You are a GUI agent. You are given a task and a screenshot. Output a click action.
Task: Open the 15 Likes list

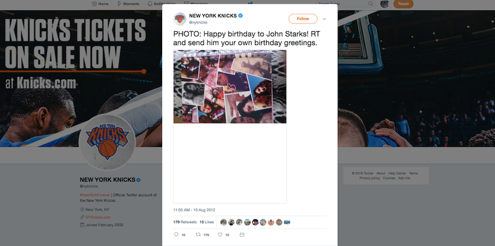207,222
